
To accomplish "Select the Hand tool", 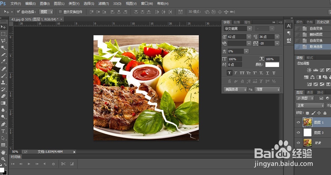I will [3, 152].
